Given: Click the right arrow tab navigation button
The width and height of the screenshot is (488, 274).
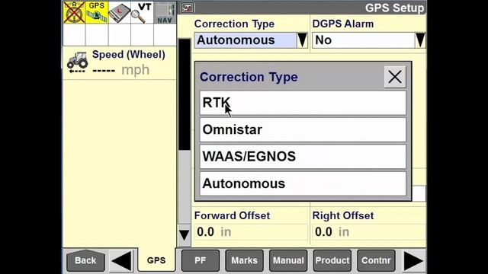Looking at the screenshot, I should (413, 260).
